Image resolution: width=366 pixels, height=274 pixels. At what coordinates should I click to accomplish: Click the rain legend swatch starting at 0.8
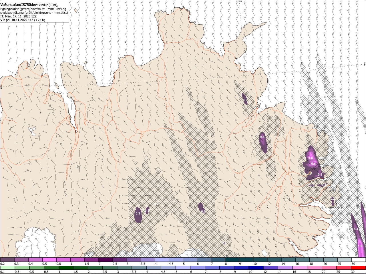(51, 267)
